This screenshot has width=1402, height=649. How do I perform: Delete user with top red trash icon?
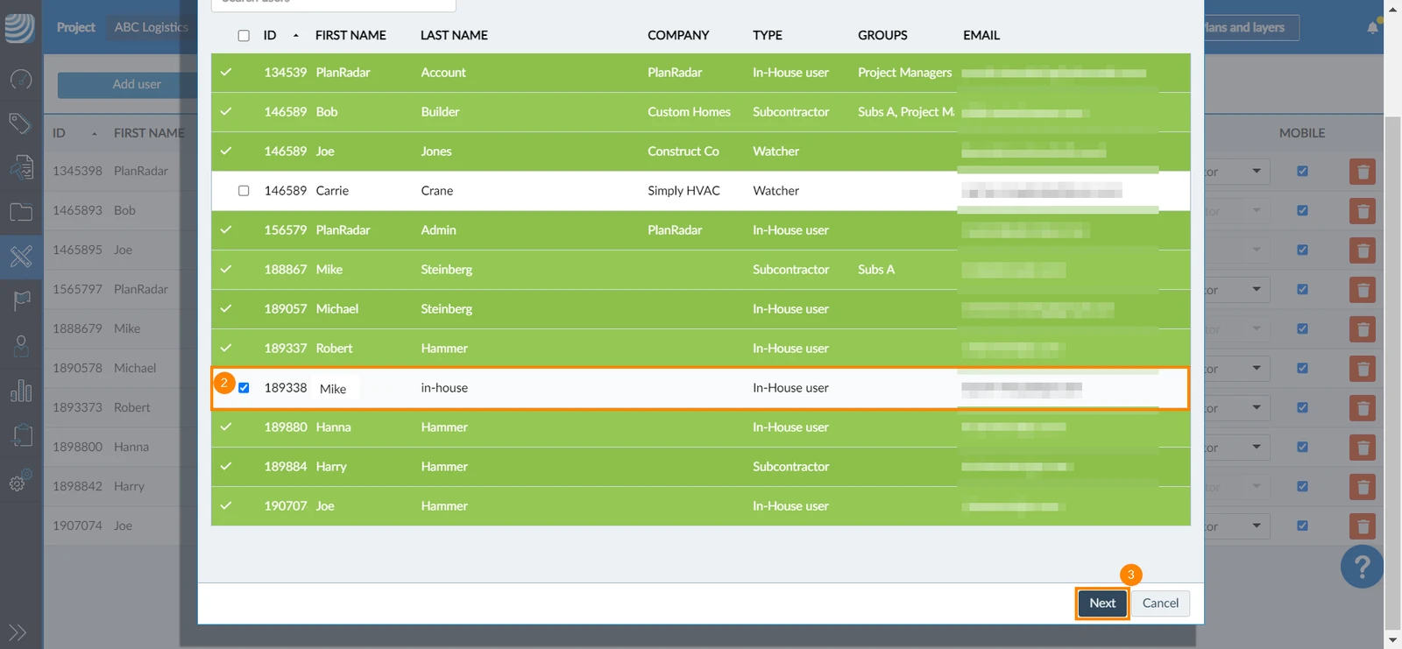tap(1363, 171)
